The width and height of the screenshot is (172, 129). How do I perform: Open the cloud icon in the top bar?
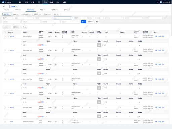157,2
